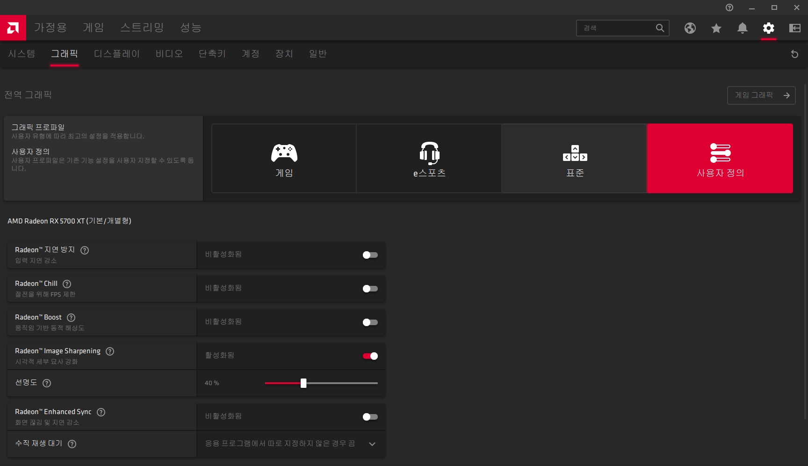
Task: Select the 표준 standard profile
Action: click(574, 158)
